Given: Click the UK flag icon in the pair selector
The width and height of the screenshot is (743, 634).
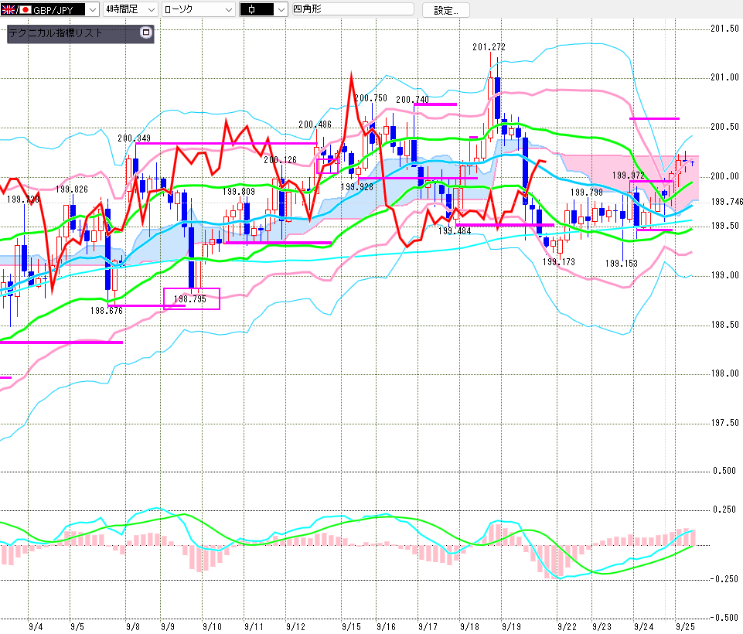Looking at the screenshot, I should tap(9, 10).
